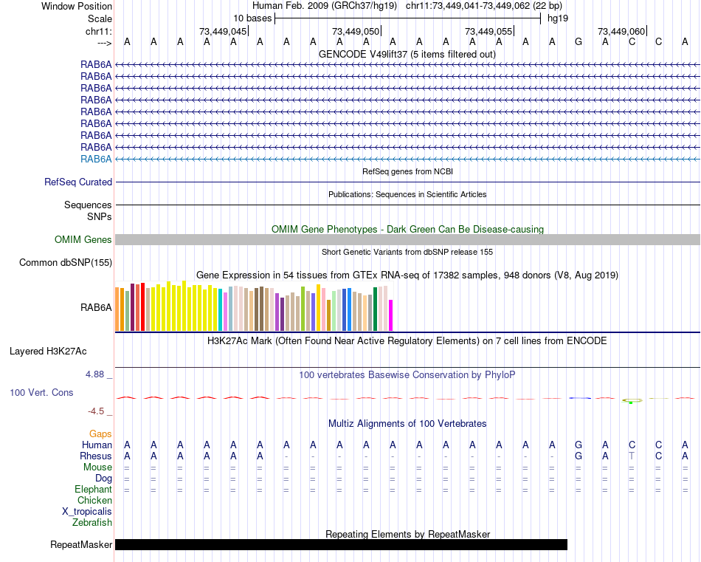The width and height of the screenshot is (701, 562).
Task: Click the chr11: base position label
Action: point(99,31)
